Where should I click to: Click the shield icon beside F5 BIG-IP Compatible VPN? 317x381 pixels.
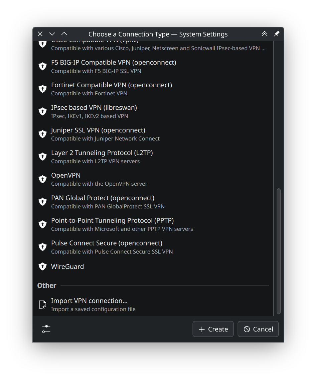tap(42, 66)
